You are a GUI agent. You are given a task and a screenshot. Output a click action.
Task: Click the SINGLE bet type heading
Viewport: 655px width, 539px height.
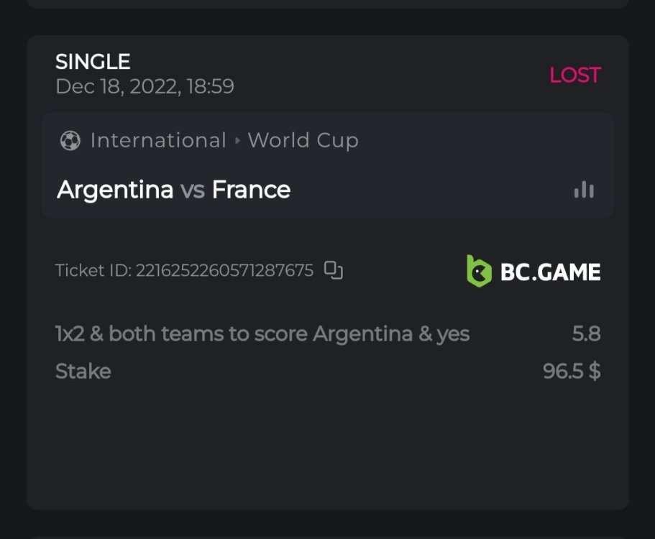click(x=93, y=62)
